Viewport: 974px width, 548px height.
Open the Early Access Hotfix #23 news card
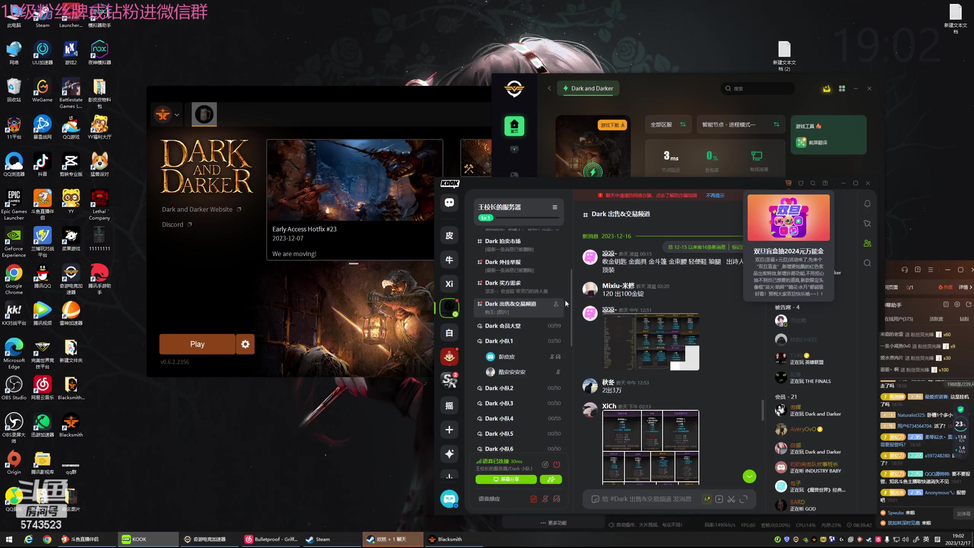[x=355, y=200]
